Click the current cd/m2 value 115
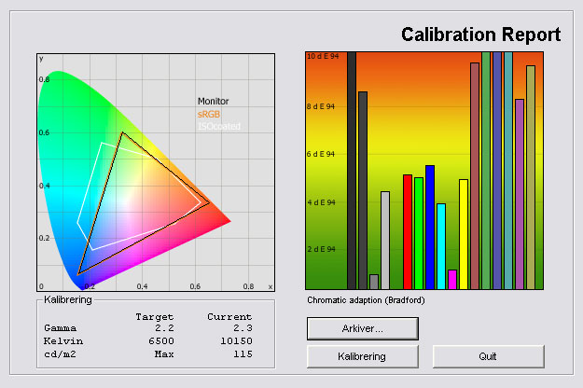The height and width of the screenshot is (388, 583). (x=243, y=354)
